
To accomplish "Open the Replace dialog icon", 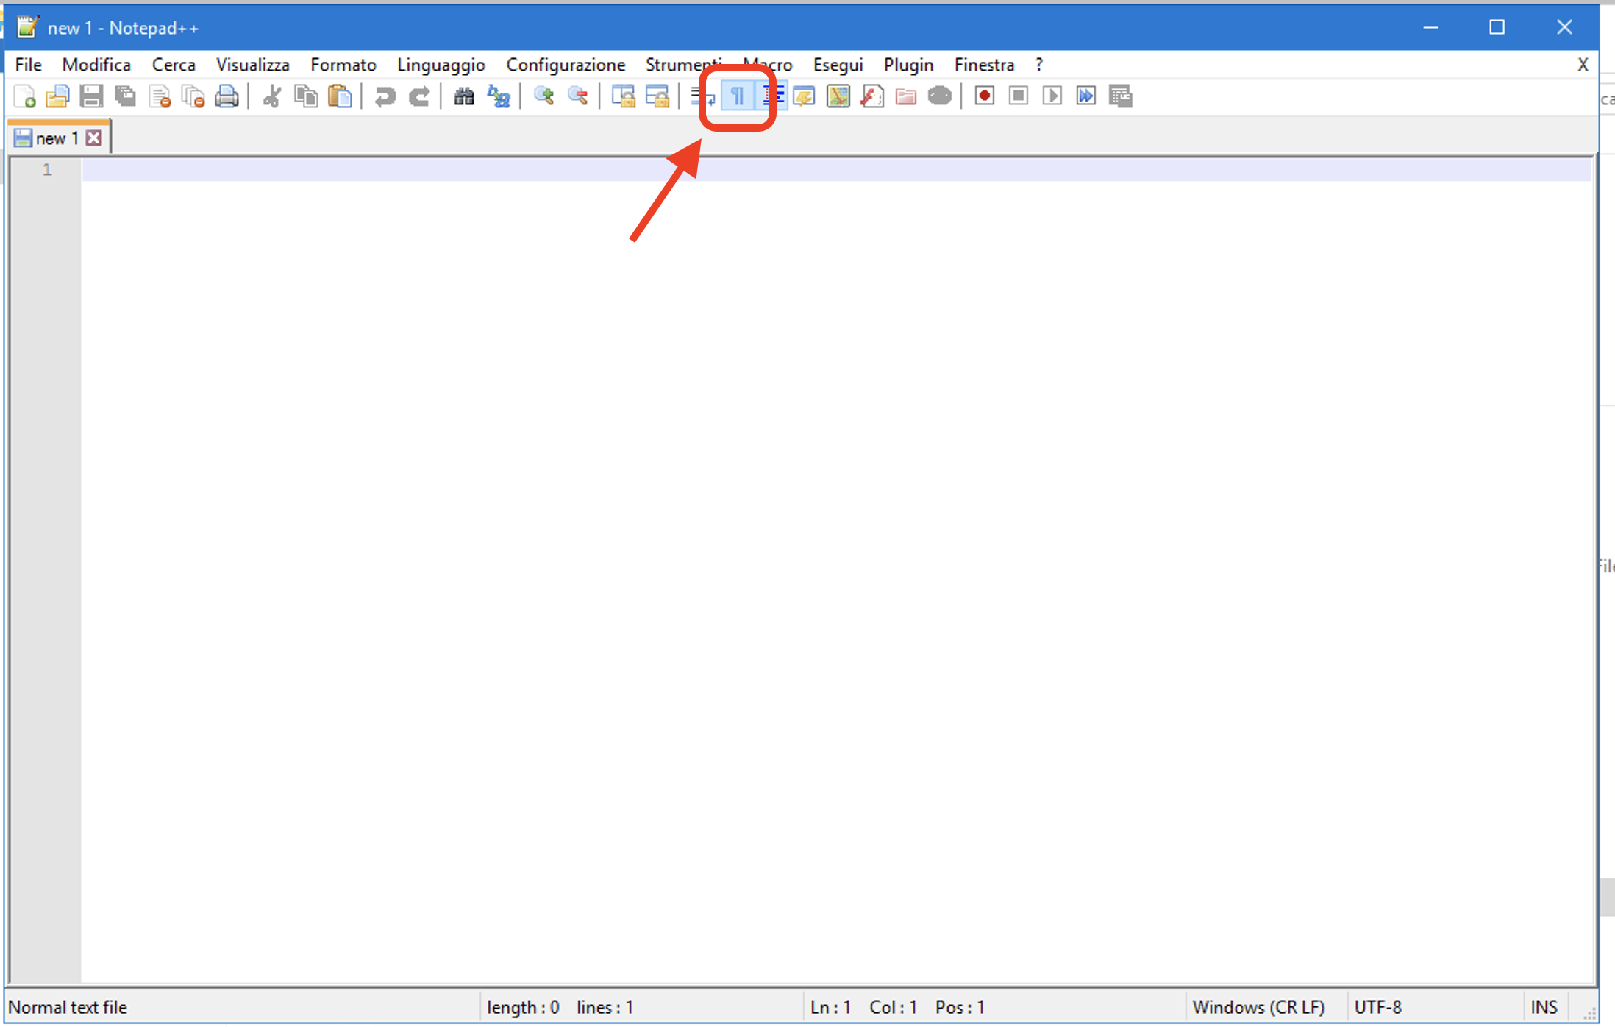I will (x=499, y=96).
